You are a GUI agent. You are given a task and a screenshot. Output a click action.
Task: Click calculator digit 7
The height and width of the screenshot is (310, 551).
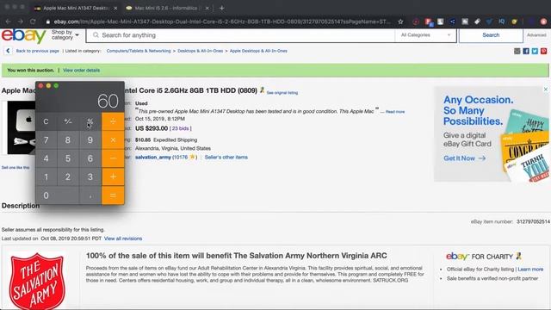[46, 139]
